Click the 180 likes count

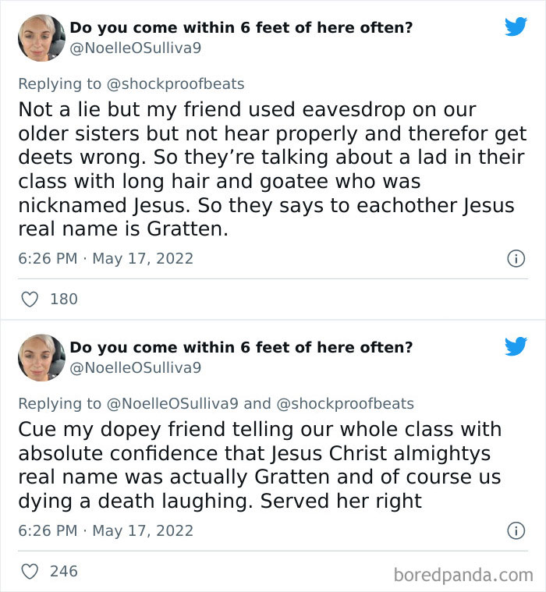(64, 299)
